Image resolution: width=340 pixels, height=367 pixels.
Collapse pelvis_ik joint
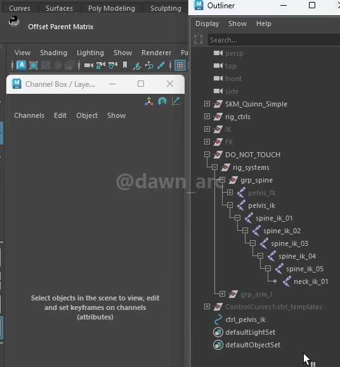(230, 205)
